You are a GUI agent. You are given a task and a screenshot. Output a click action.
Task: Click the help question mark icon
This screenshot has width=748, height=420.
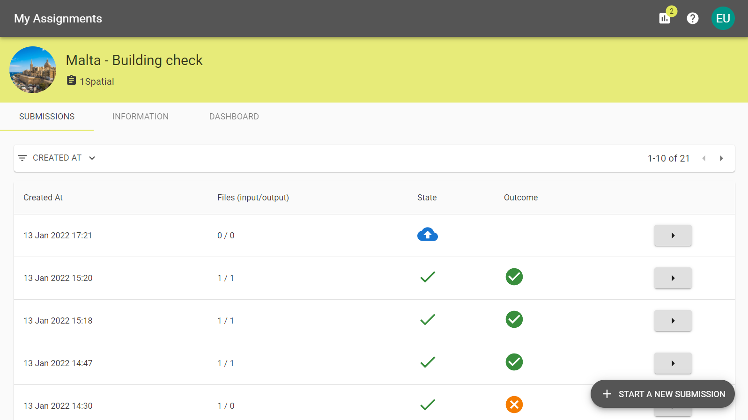(692, 18)
